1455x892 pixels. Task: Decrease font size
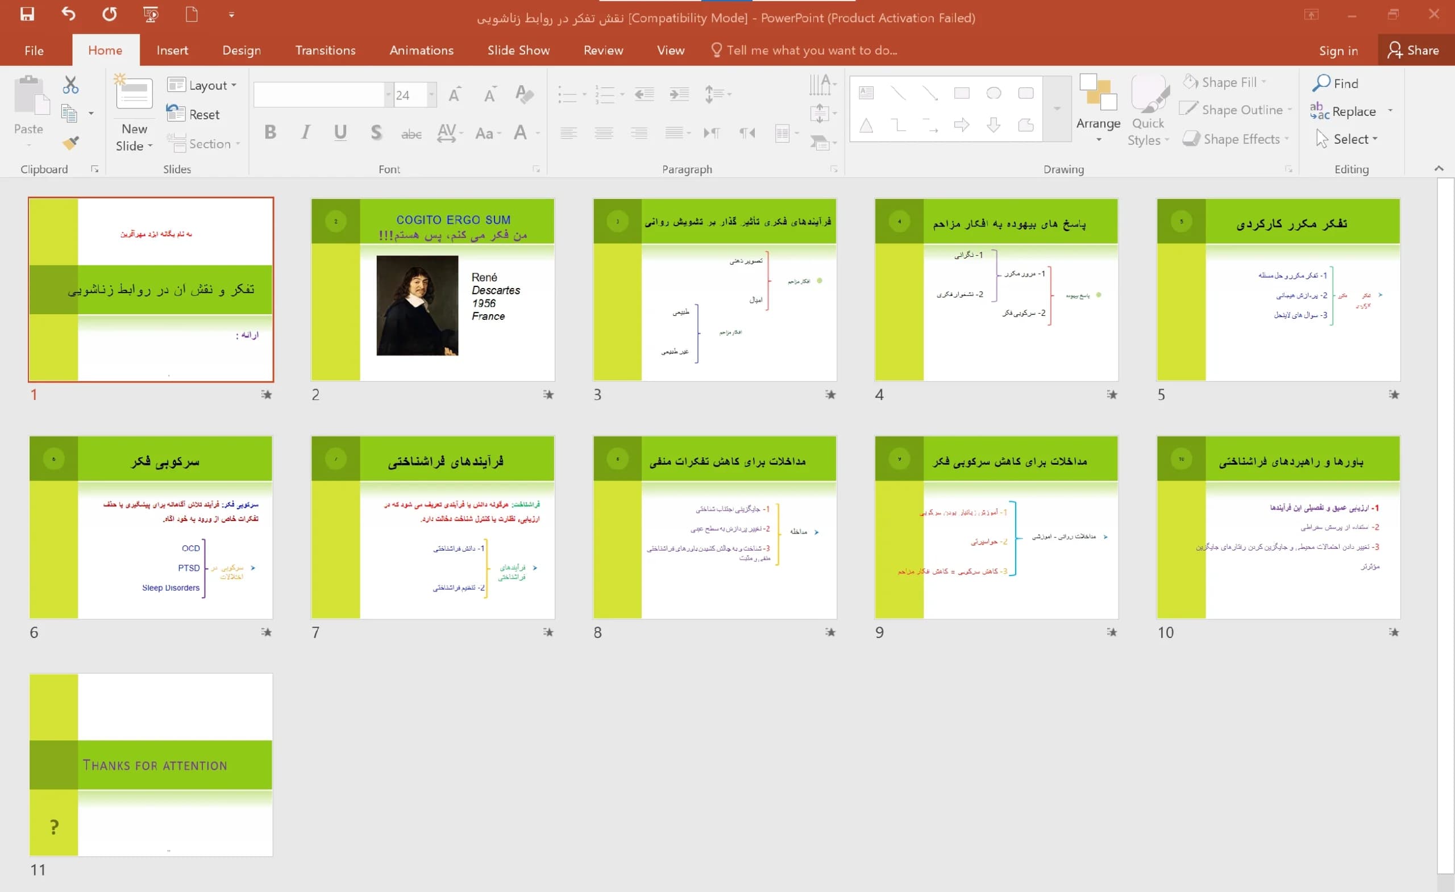point(489,94)
